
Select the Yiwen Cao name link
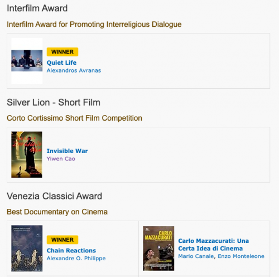61,159
